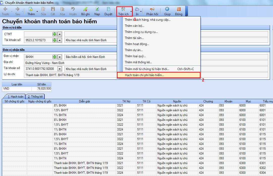Viewport: 273px width, 176px height.
Task: Click the empty CTMT code field
Action: [x=38, y=34]
